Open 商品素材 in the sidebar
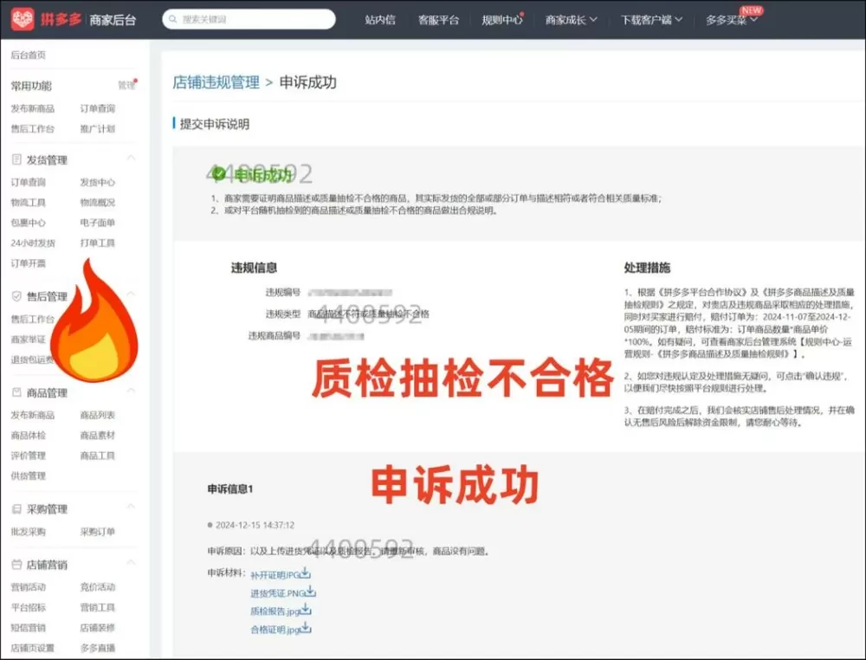This screenshot has height=660, width=866. 98,435
